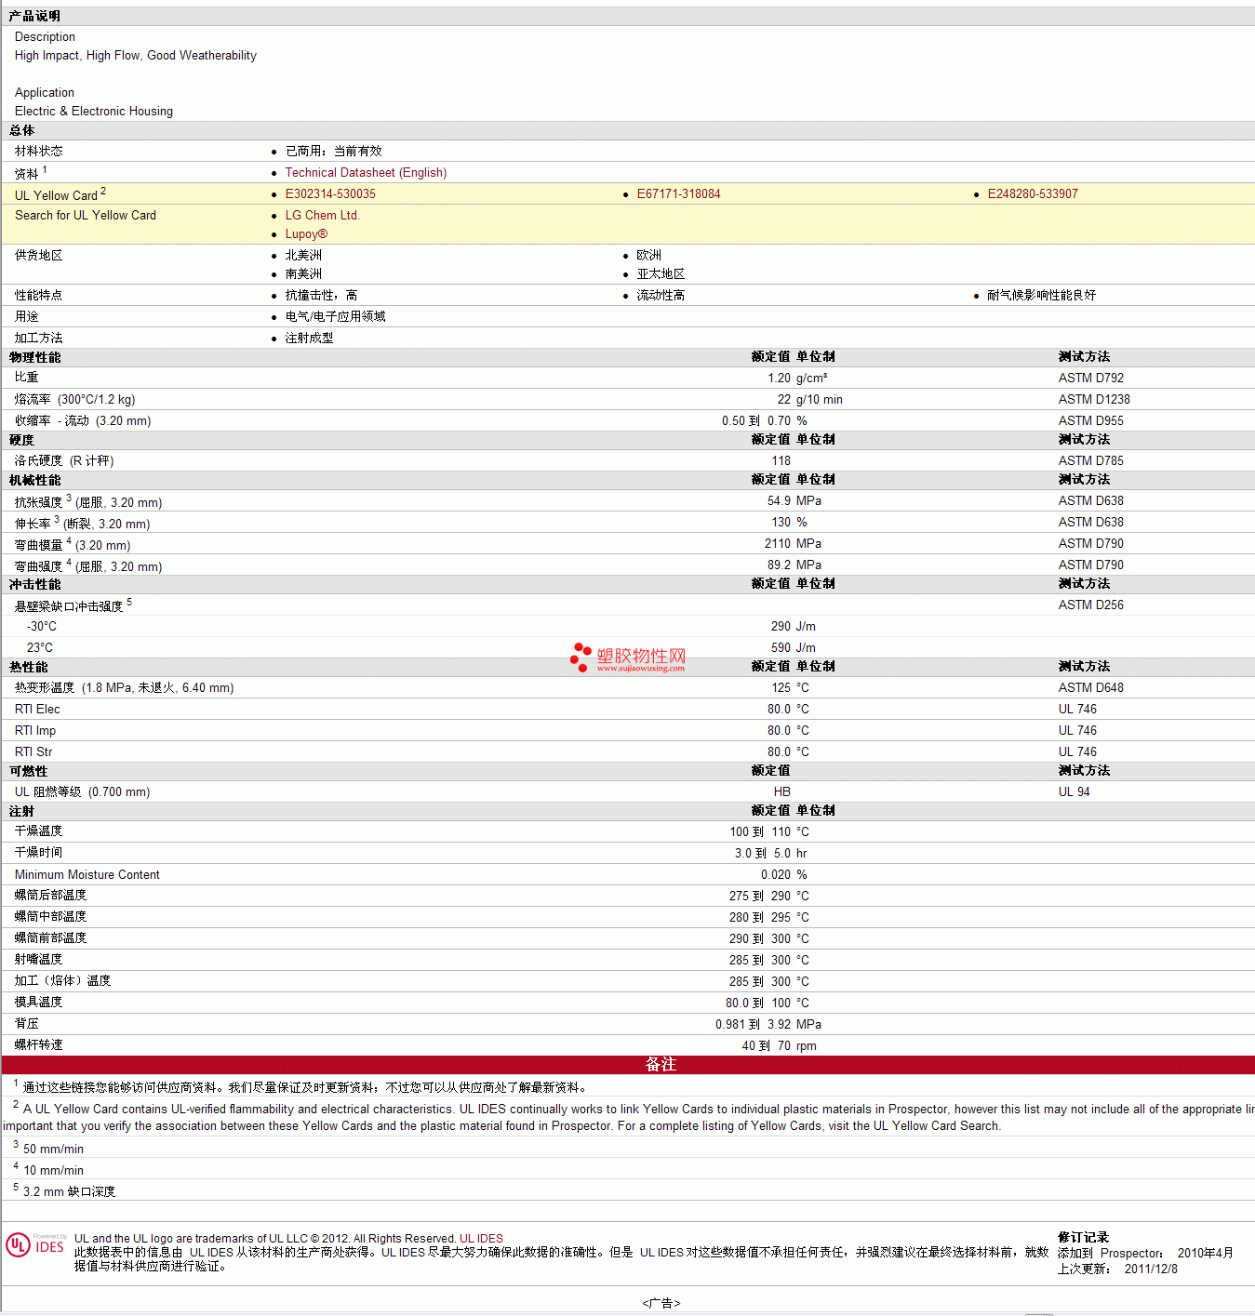Open the Technical Datasheet (English) link
The height and width of the screenshot is (1316, 1255).
pyautogui.click(x=366, y=173)
